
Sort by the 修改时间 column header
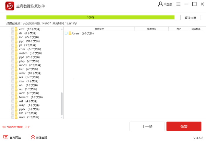tap(152, 29)
